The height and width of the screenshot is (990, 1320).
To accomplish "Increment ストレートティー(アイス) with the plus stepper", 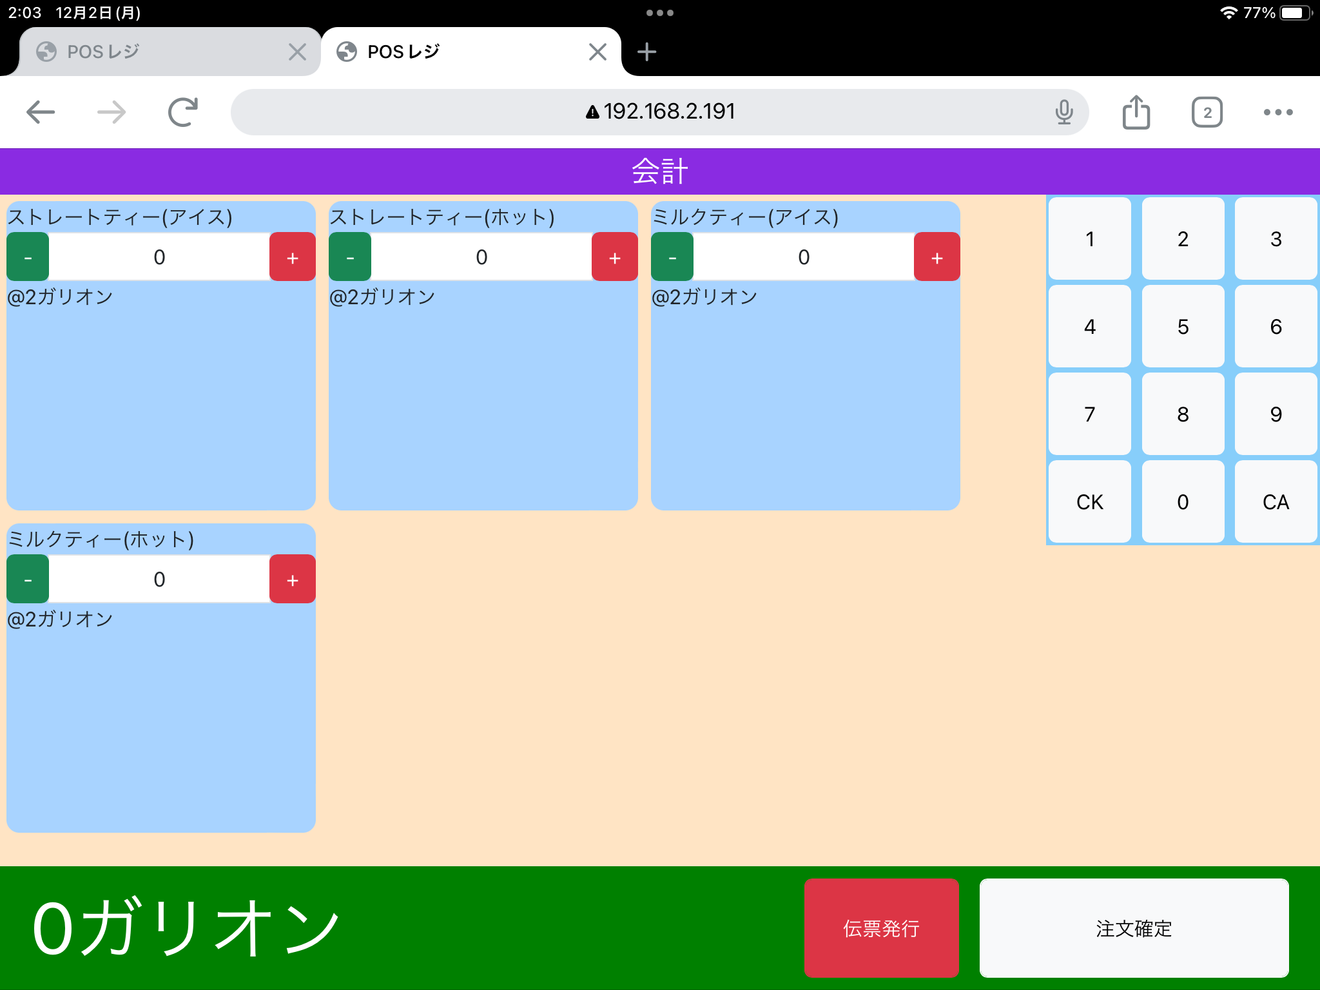I will (x=292, y=257).
